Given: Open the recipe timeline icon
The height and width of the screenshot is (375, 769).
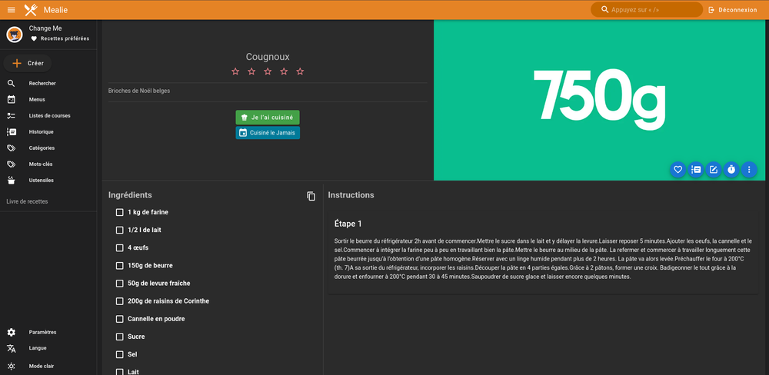Looking at the screenshot, I should click(x=695, y=170).
